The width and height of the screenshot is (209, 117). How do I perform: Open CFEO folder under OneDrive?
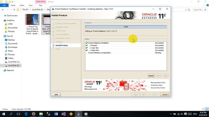click(x=10, y=24)
